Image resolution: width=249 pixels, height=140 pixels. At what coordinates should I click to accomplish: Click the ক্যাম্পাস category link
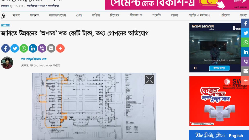(x=5, y=25)
